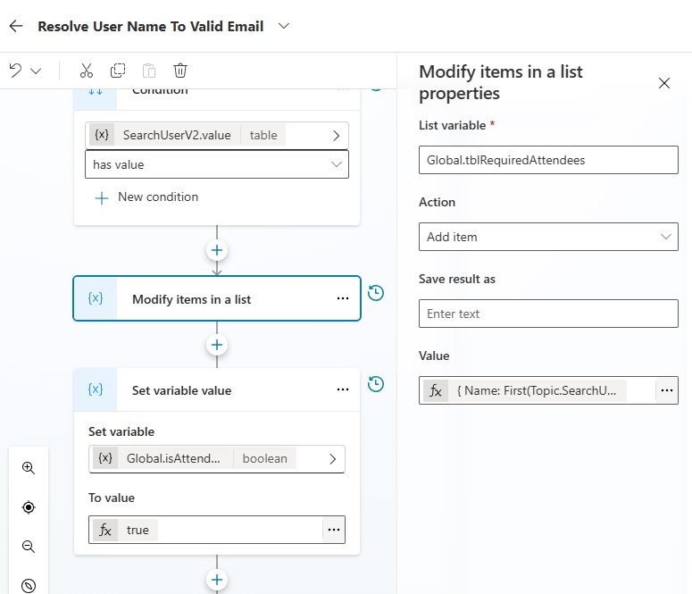
Task: Open the Action 'Add item' dropdown
Action: coord(548,237)
